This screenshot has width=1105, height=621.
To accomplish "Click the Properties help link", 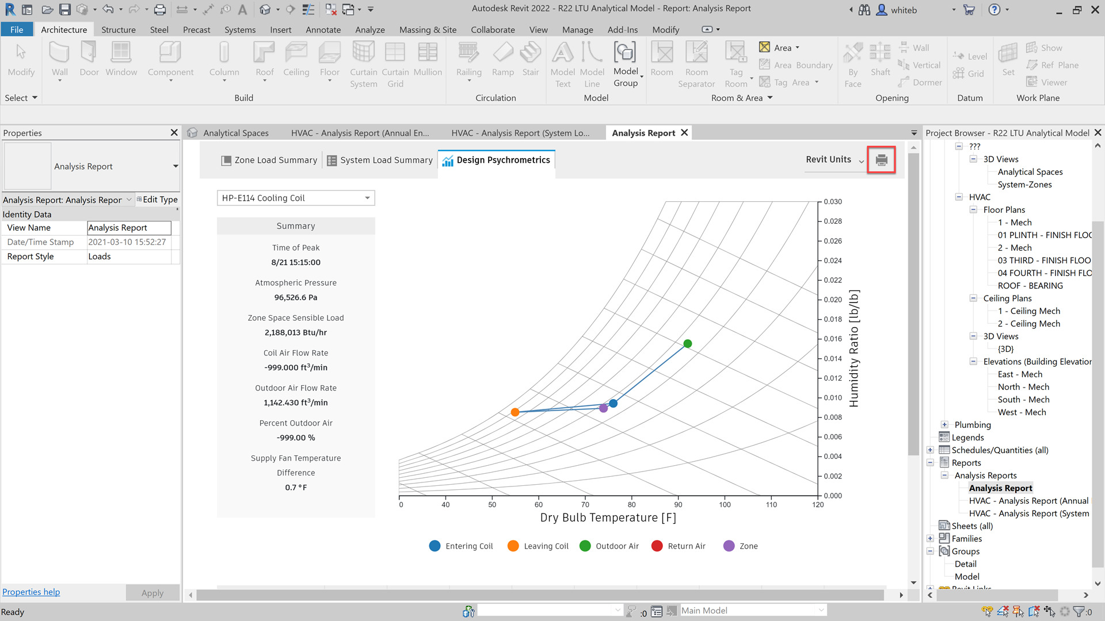I will point(31,592).
